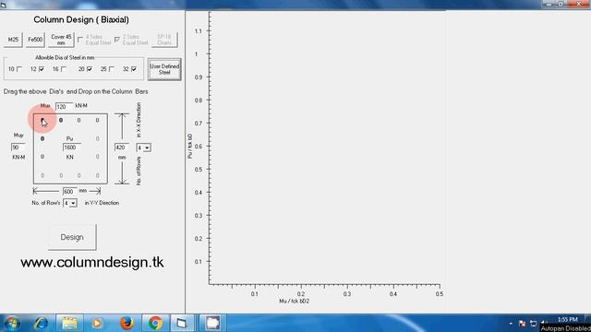Run the Design button
591x332 pixels.
(x=72, y=237)
